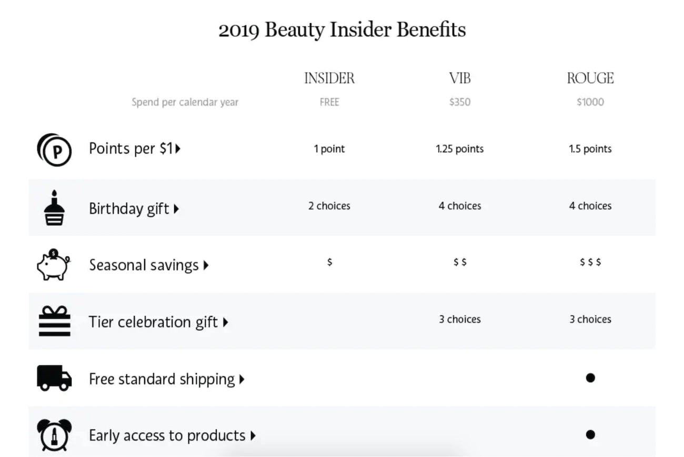This screenshot has width=684, height=457.
Task: Click the Points per $1 coin icon
Action: (x=54, y=150)
